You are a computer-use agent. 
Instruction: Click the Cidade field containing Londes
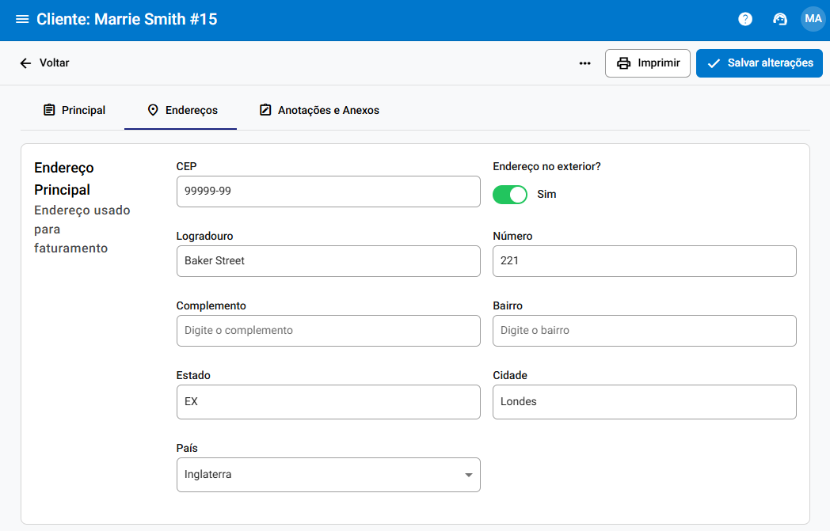(x=644, y=402)
